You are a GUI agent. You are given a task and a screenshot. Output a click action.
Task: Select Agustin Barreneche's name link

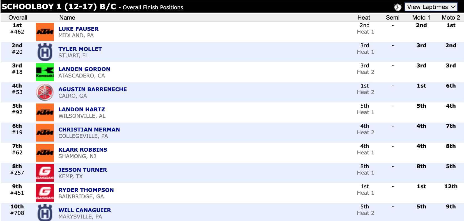93,89
